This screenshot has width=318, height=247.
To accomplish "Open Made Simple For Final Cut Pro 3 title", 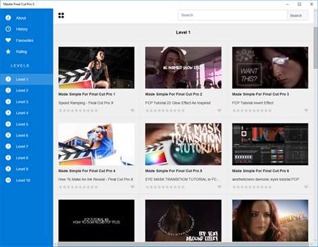I will click(x=261, y=94).
